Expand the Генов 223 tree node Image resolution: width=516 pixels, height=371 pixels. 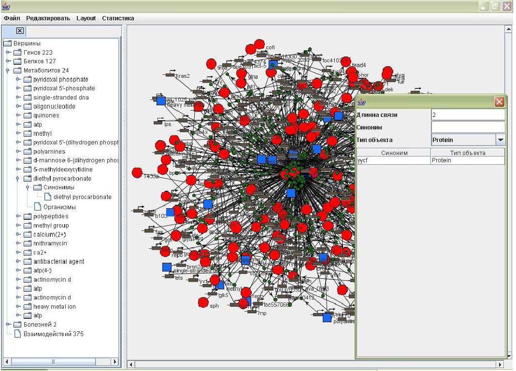(8, 53)
